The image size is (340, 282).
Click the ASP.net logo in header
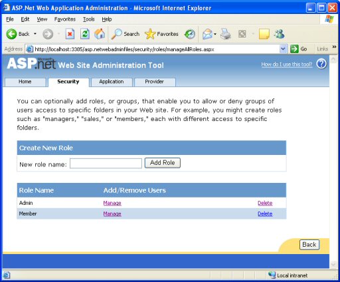(31, 64)
